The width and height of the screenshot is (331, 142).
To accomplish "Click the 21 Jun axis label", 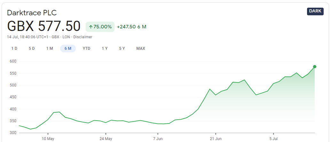I will [216, 139].
